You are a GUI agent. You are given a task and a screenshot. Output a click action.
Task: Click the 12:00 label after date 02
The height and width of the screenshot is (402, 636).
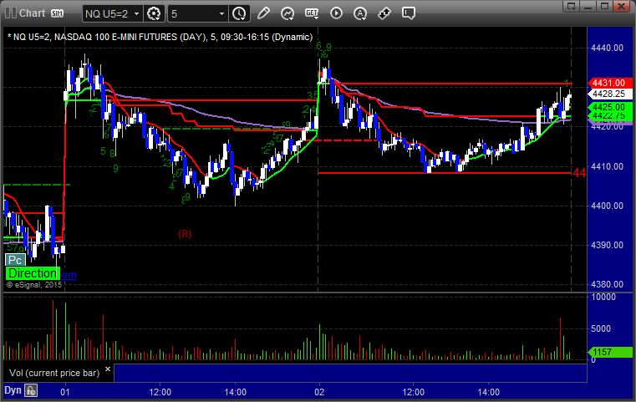[414, 392]
